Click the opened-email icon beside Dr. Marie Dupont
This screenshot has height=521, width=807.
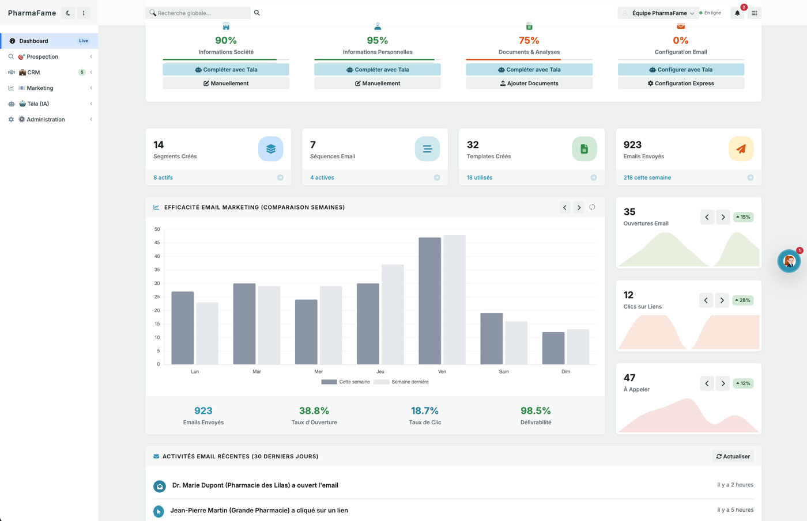(160, 486)
